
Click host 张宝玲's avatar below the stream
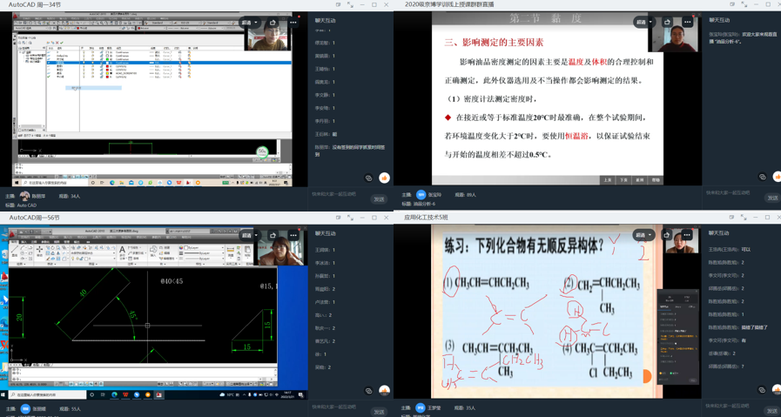421,195
